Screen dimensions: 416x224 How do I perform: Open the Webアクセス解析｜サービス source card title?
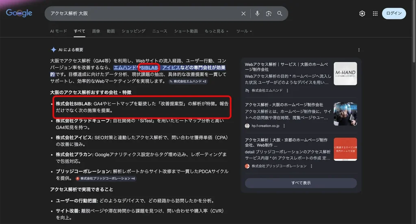pyautogui.click(x=286, y=67)
